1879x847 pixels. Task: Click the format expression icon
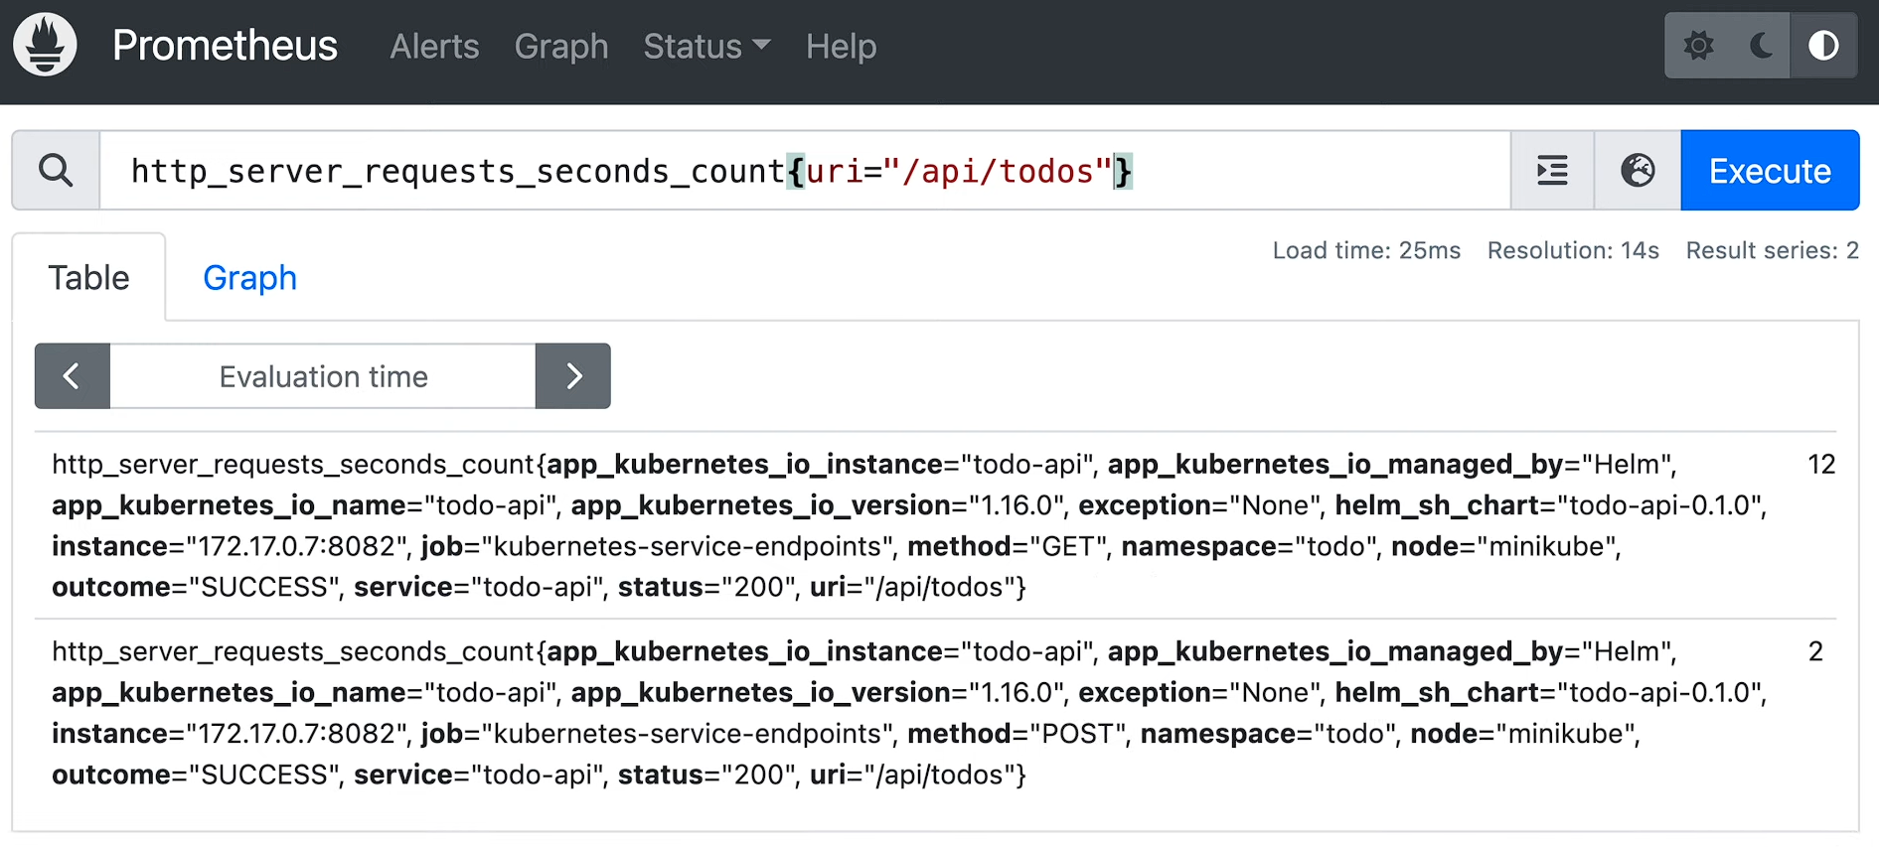click(1552, 171)
